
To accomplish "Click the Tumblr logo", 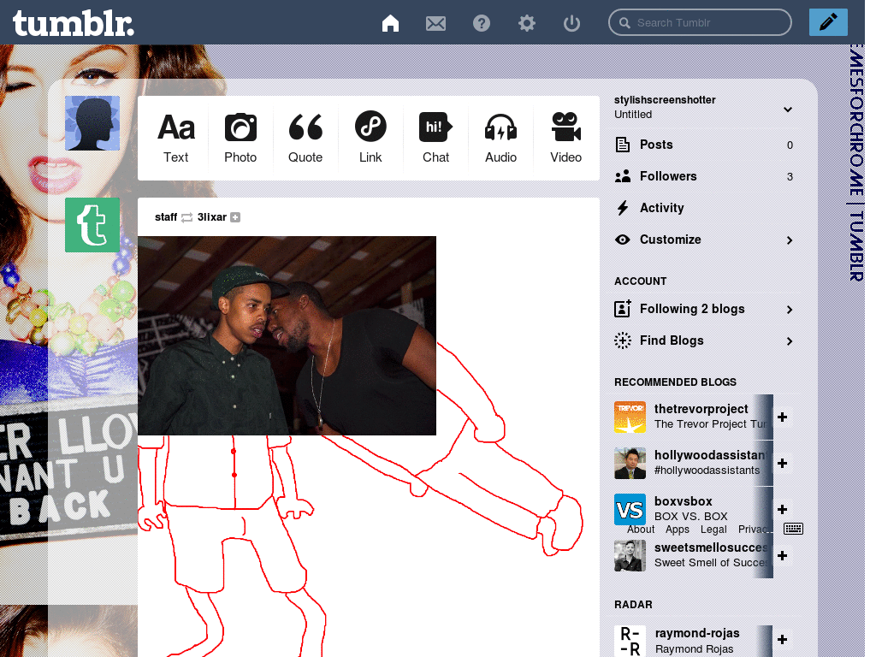I will pyautogui.click(x=74, y=23).
